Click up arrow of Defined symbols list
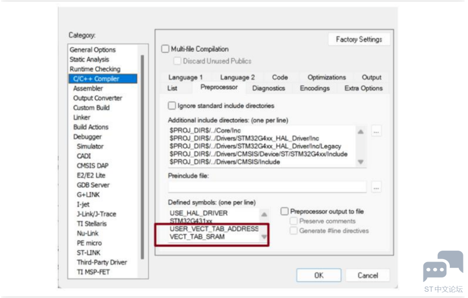The image size is (468, 298). click(264, 214)
